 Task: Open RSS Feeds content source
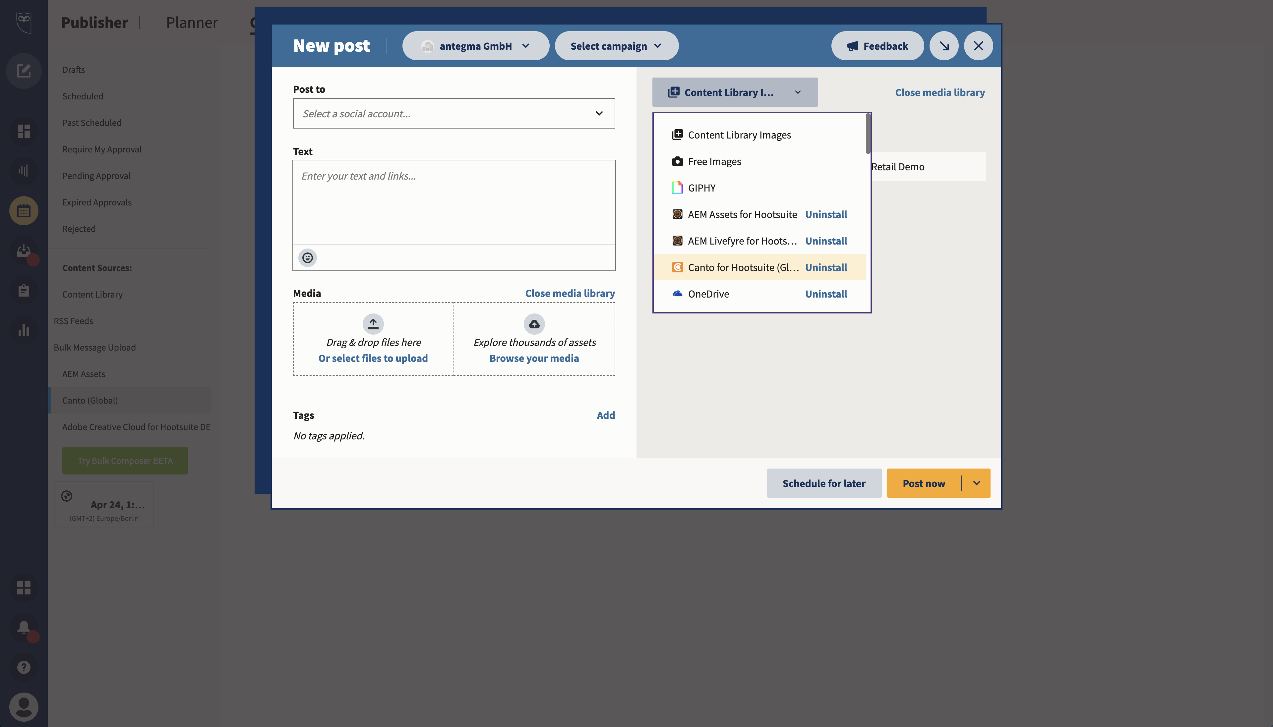tap(73, 321)
